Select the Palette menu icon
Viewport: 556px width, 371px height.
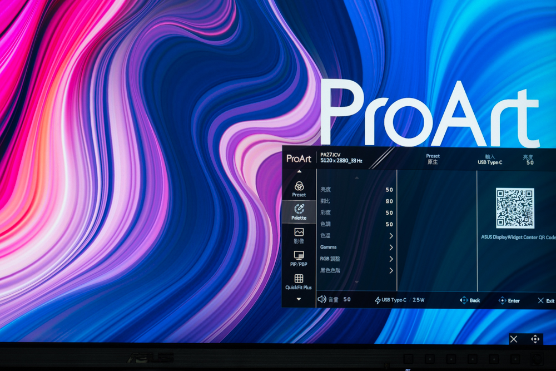tap(299, 209)
